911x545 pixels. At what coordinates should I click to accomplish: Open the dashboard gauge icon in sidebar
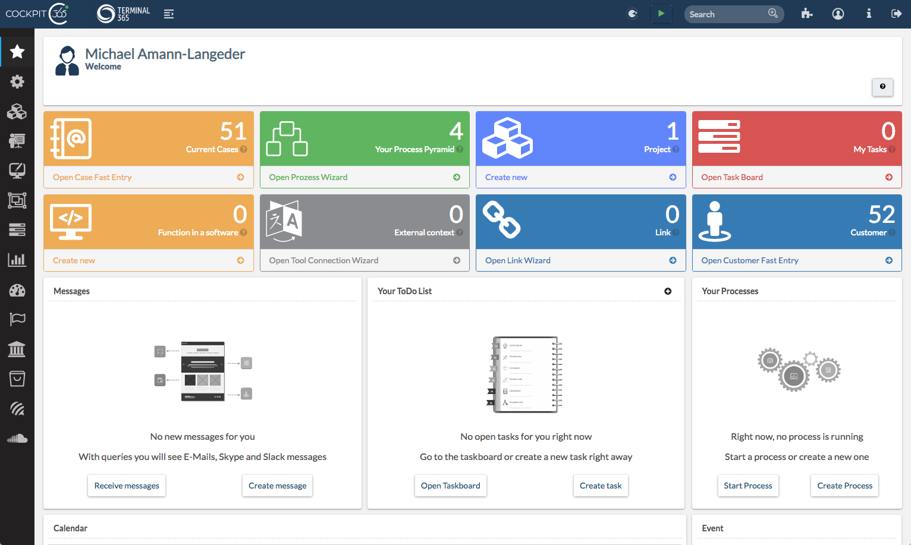coord(17,290)
